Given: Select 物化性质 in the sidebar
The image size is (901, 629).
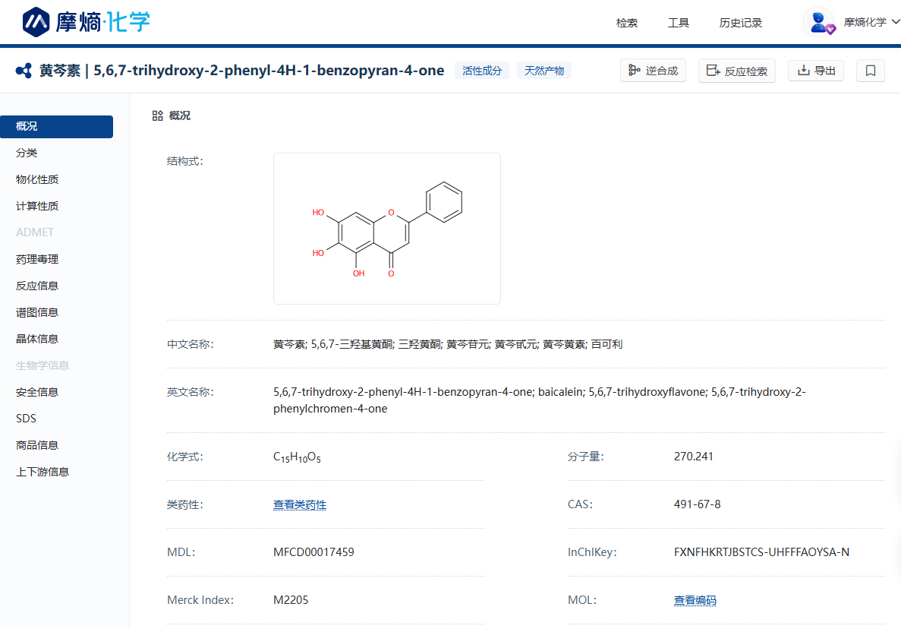Looking at the screenshot, I should click(x=37, y=179).
